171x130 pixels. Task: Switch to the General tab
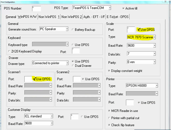[11, 17]
